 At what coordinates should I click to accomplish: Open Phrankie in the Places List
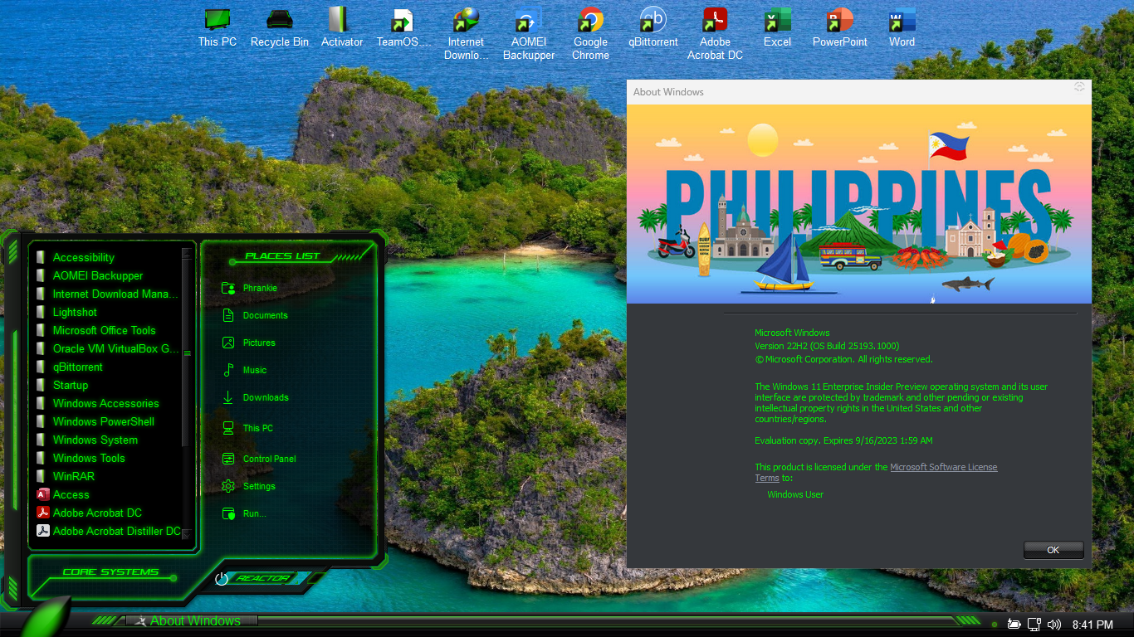[x=260, y=288]
